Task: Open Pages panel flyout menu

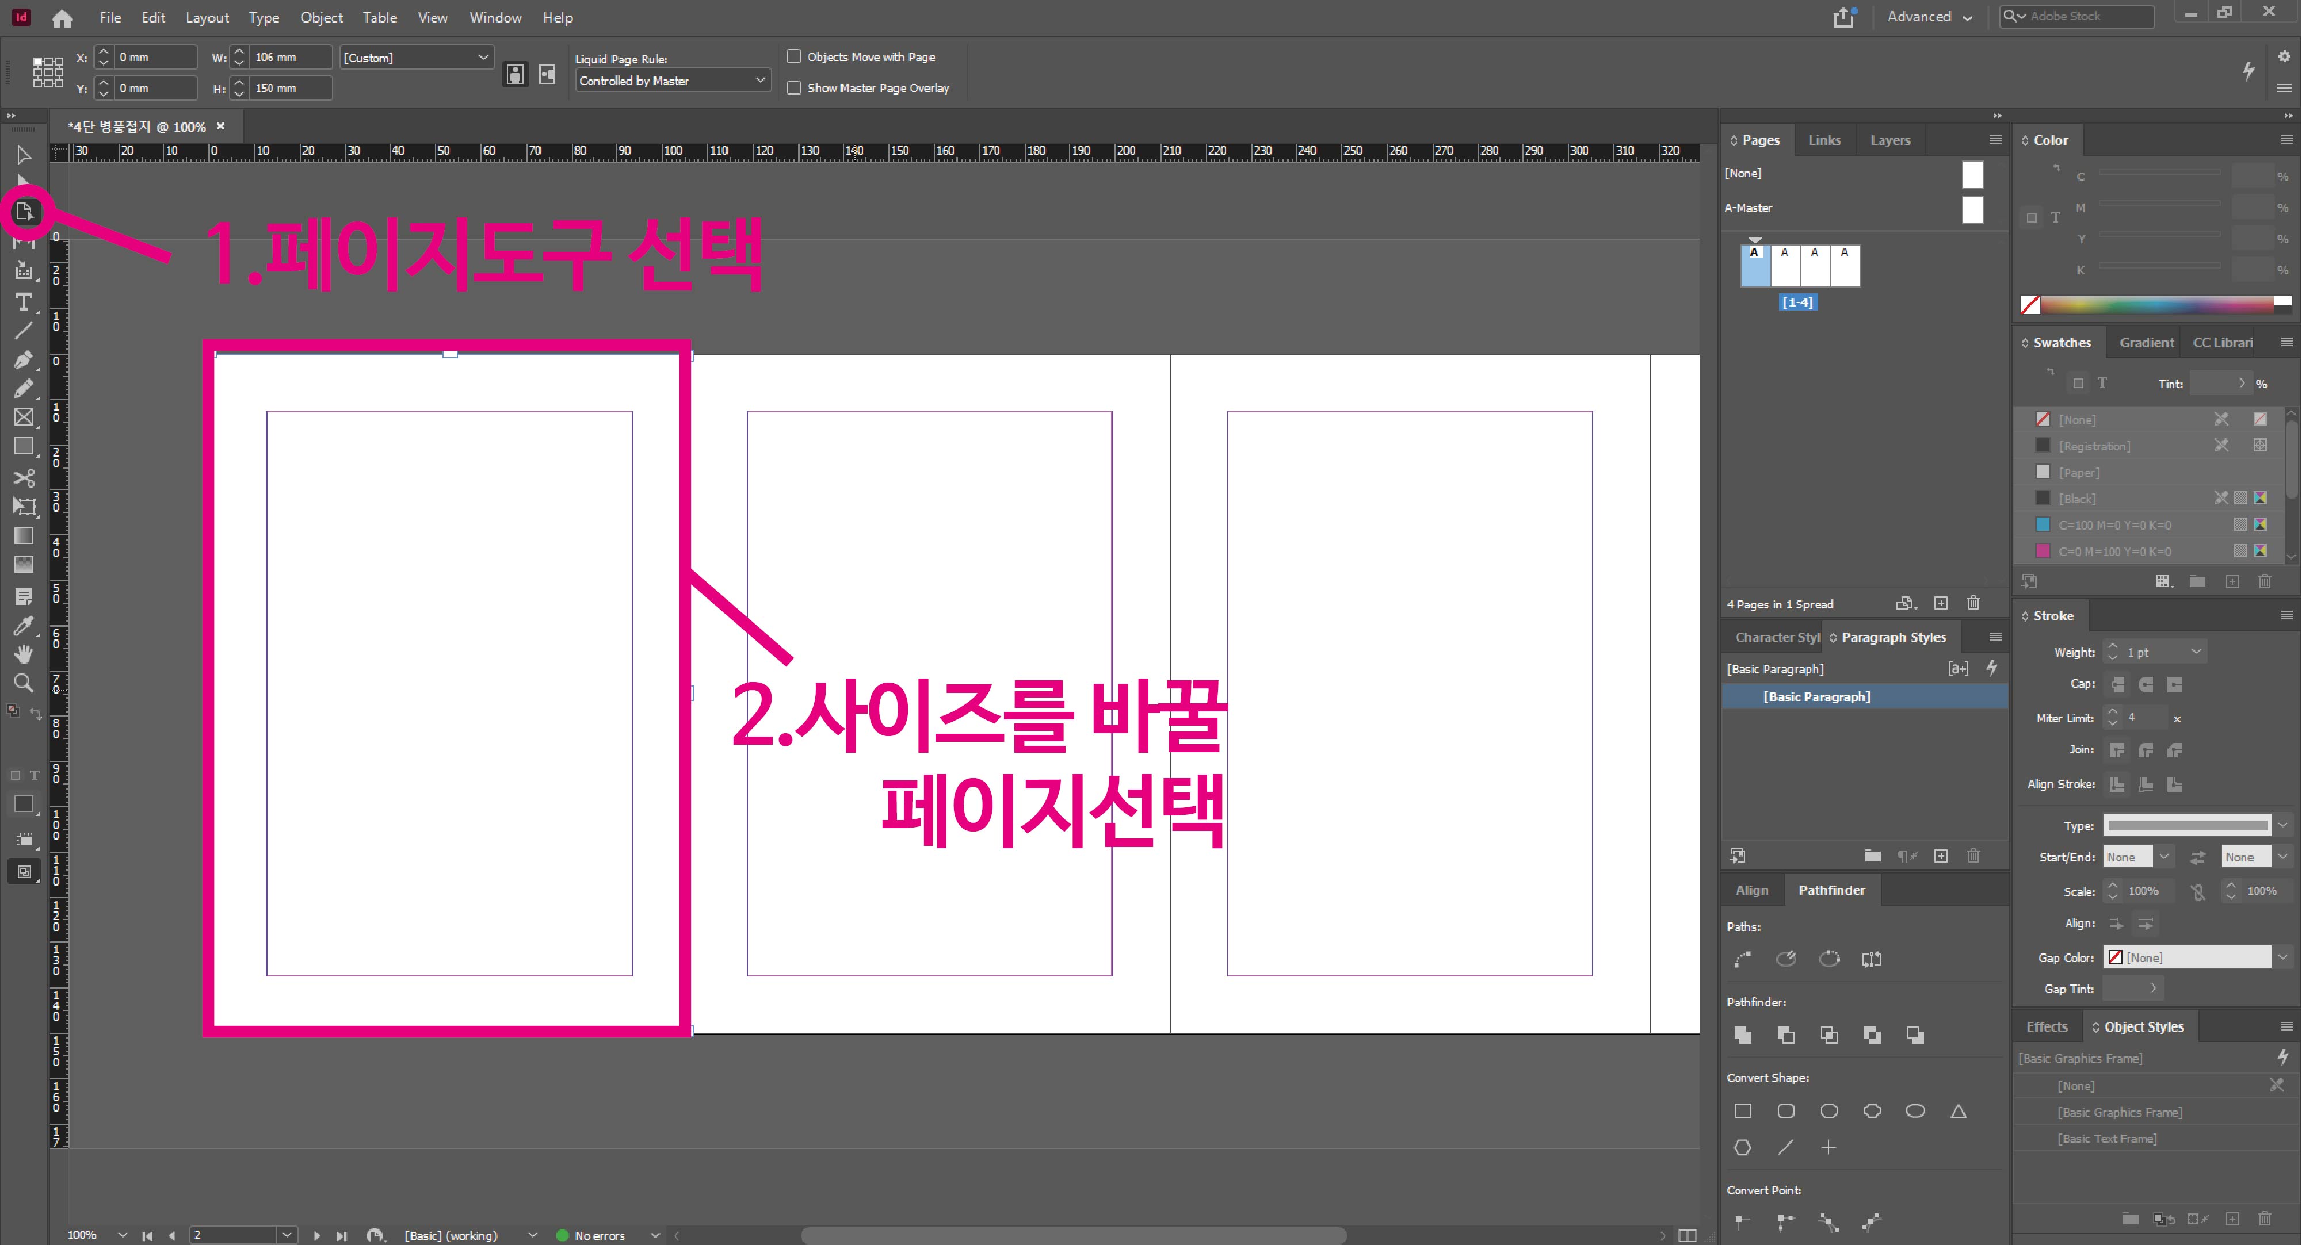Action: [1995, 139]
